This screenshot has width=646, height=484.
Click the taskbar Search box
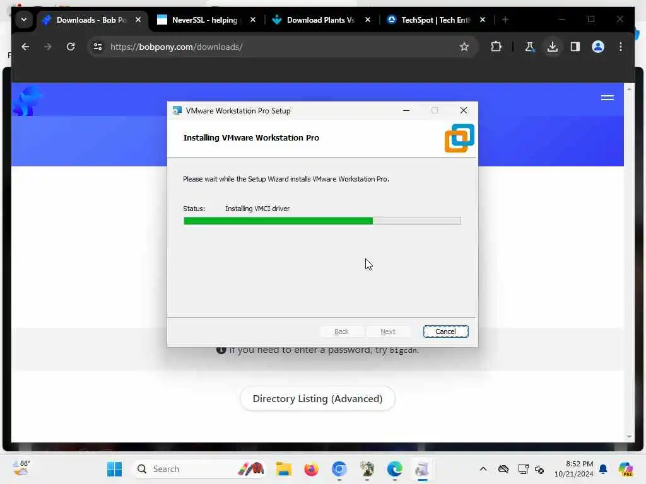pyautogui.click(x=199, y=469)
